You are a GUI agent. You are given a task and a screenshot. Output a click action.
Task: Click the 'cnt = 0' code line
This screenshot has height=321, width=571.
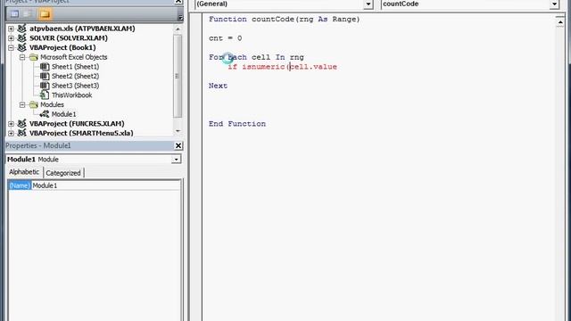225,38
